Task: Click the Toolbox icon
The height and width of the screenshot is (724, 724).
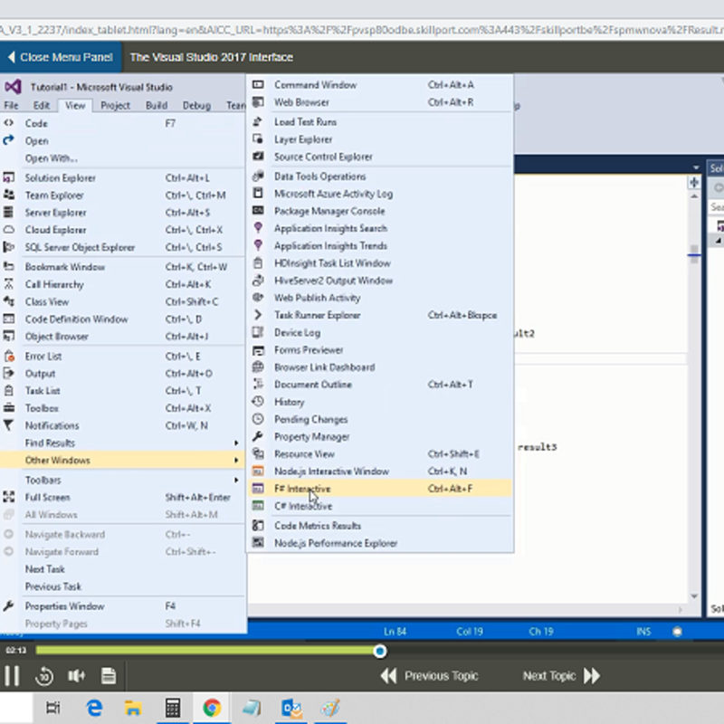Action: pos(9,408)
